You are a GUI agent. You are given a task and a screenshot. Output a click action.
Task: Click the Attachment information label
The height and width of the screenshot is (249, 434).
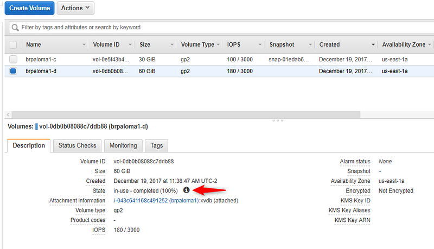(77, 200)
